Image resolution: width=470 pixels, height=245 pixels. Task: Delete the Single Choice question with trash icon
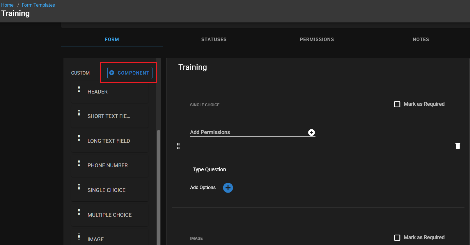(457, 146)
